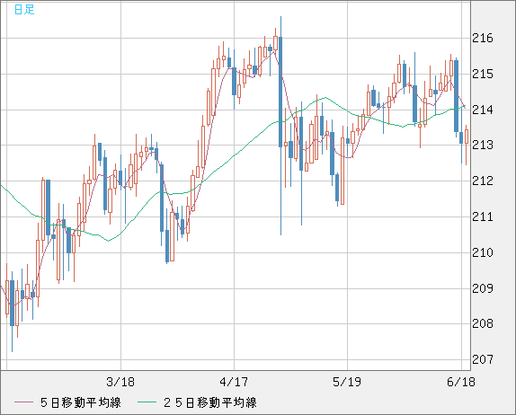Image resolution: width=516 pixels, height=415 pixels.
Task: Click the 207 price axis label
Action: pyautogui.click(x=483, y=359)
